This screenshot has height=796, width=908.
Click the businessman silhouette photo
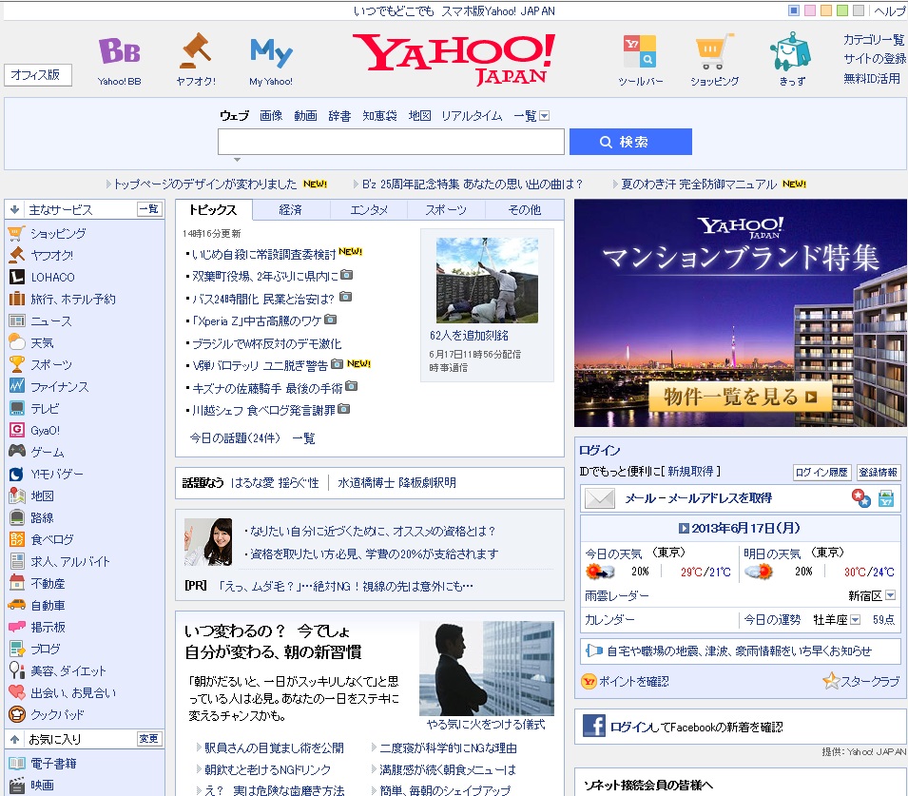(487, 669)
